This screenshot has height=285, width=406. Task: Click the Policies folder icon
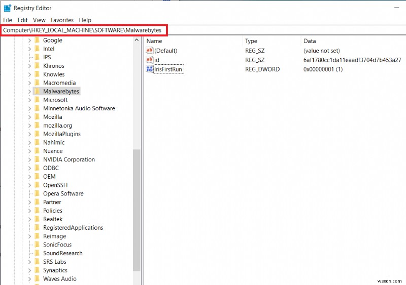click(37, 211)
